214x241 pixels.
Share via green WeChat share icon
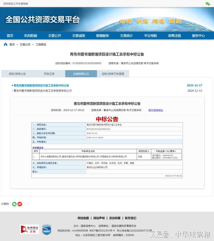point(14,204)
